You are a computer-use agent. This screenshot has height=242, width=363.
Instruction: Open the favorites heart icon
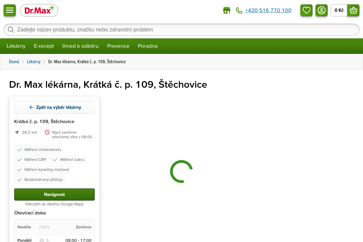[x=306, y=10]
